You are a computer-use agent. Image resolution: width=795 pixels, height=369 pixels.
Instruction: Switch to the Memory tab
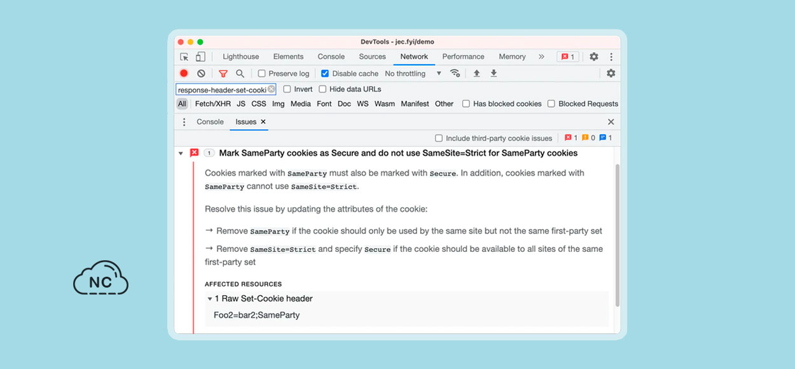(x=512, y=57)
